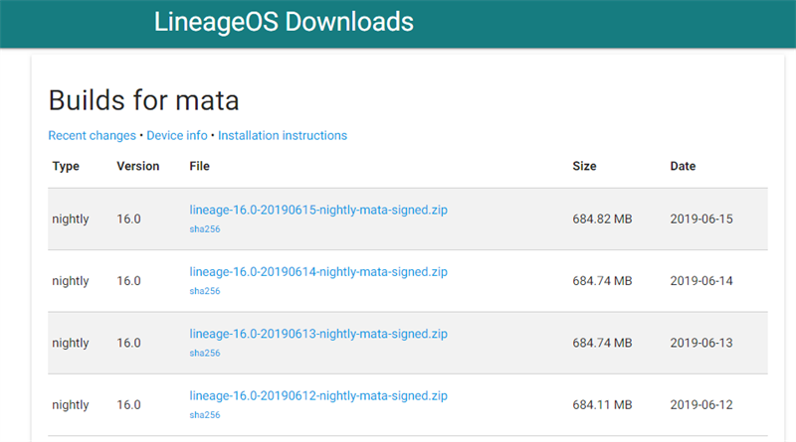This screenshot has width=796, height=442.
Task: Click the Date column header
Action: pos(683,166)
